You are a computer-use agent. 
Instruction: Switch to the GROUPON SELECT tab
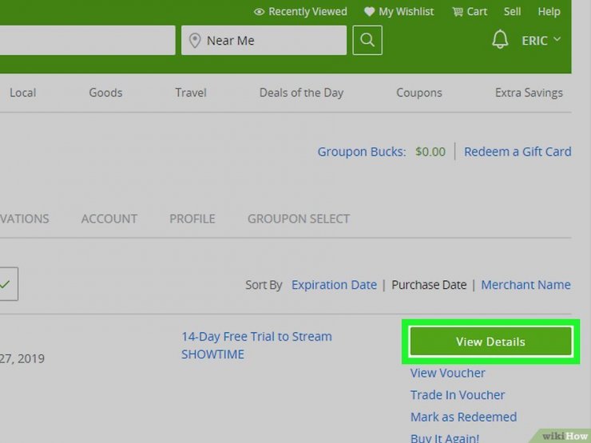coord(299,219)
